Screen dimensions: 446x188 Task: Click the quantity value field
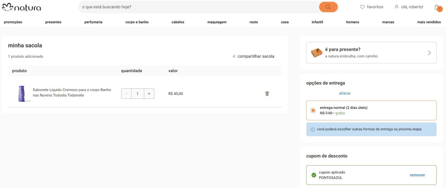coord(137,94)
